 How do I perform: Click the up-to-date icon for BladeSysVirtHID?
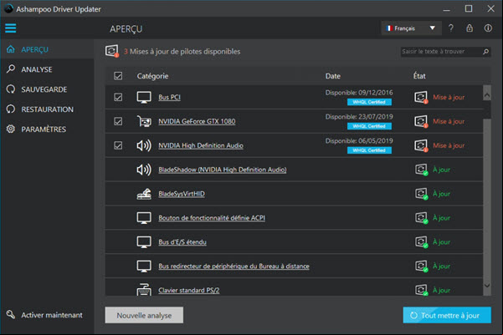coord(422,194)
